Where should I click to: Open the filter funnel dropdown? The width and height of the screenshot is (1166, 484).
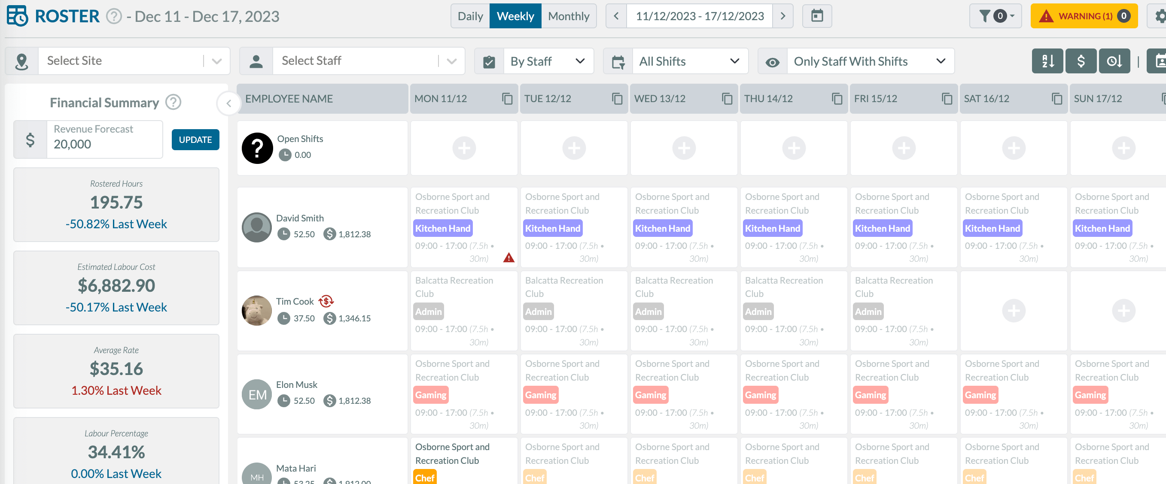pyautogui.click(x=996, y=16)
